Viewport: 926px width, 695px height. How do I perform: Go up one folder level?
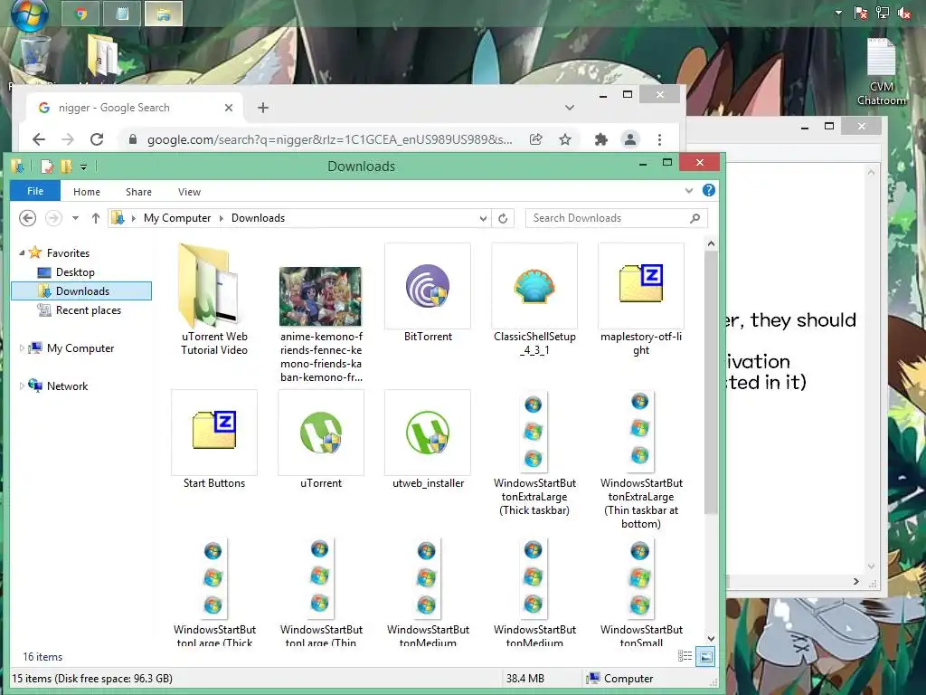(96, 218)
